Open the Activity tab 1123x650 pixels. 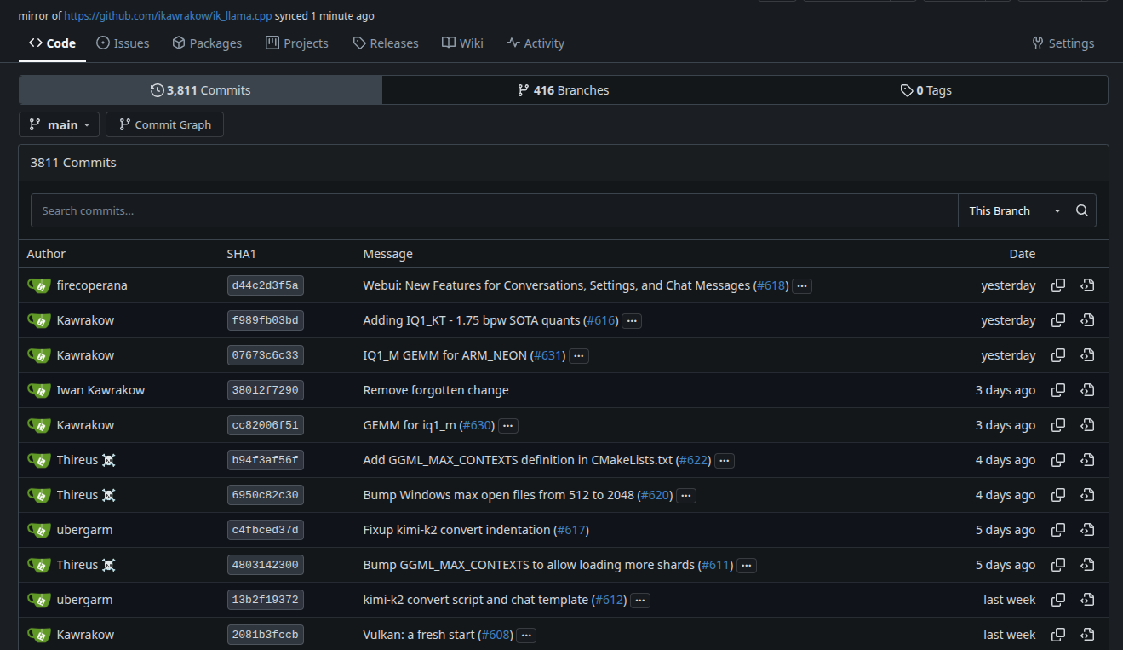[x=536, y=43]
